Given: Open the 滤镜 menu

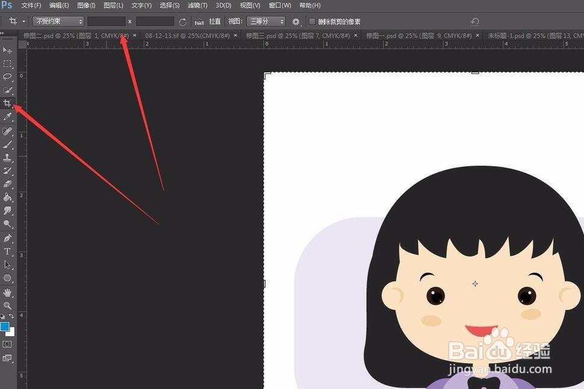Looking at the screenshot, I should [197, 5].
